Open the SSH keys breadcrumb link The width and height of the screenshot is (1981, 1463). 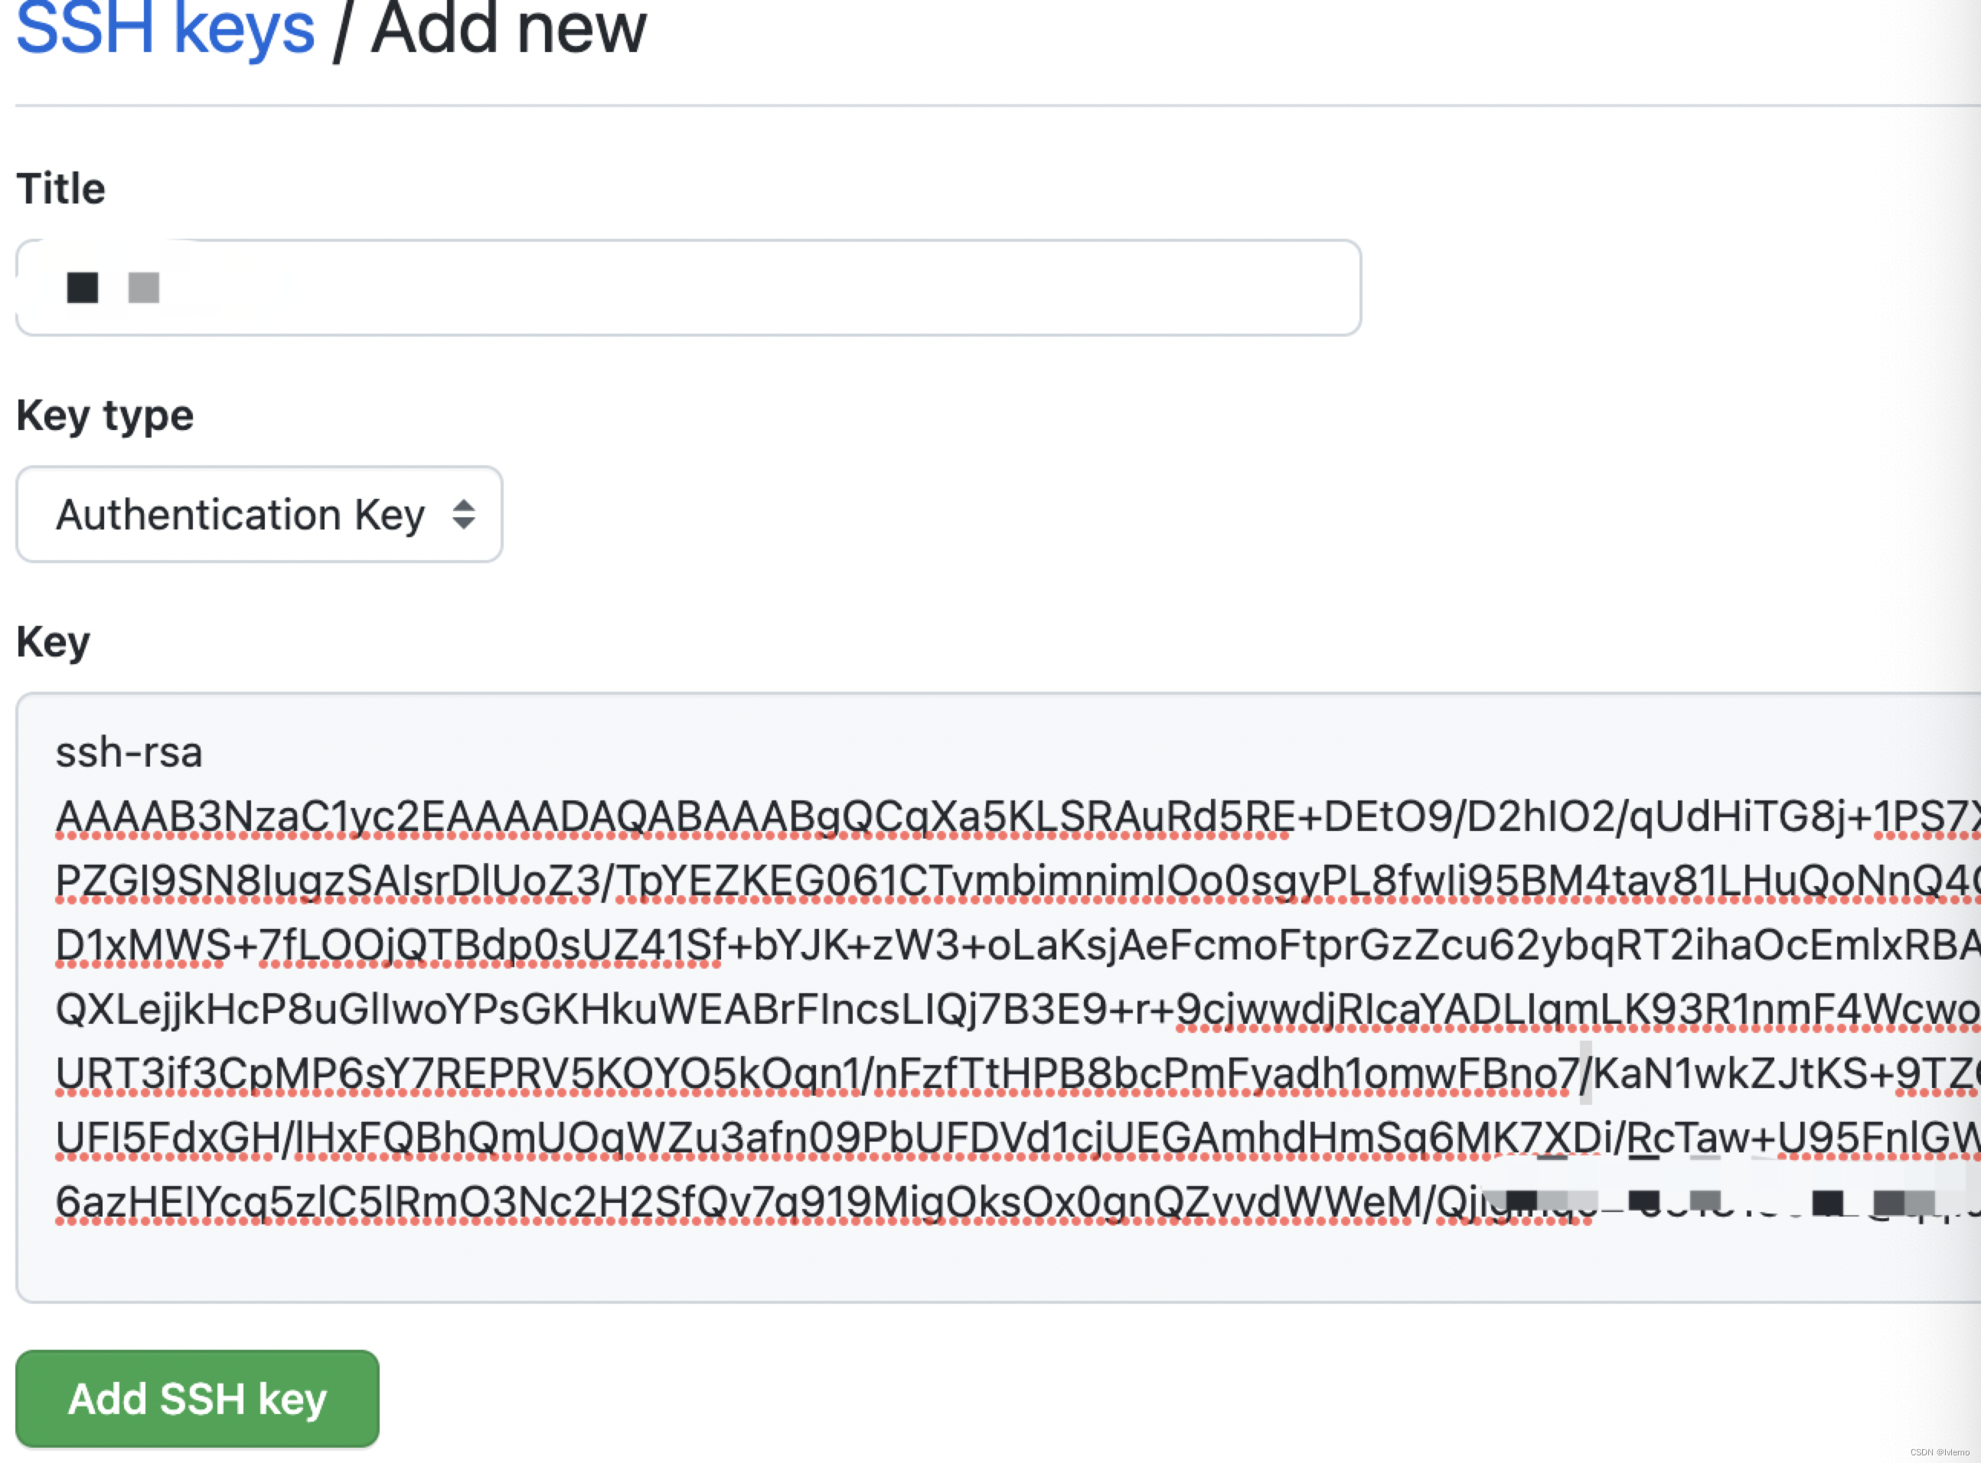[x=165, y=28]
